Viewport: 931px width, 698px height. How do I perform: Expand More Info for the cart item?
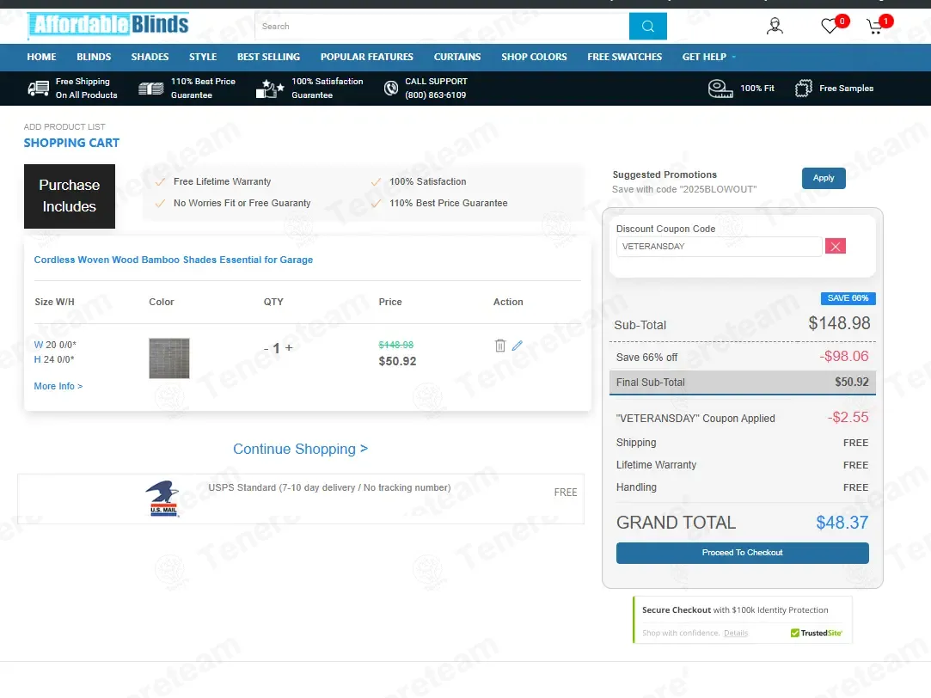click(58, 386)
